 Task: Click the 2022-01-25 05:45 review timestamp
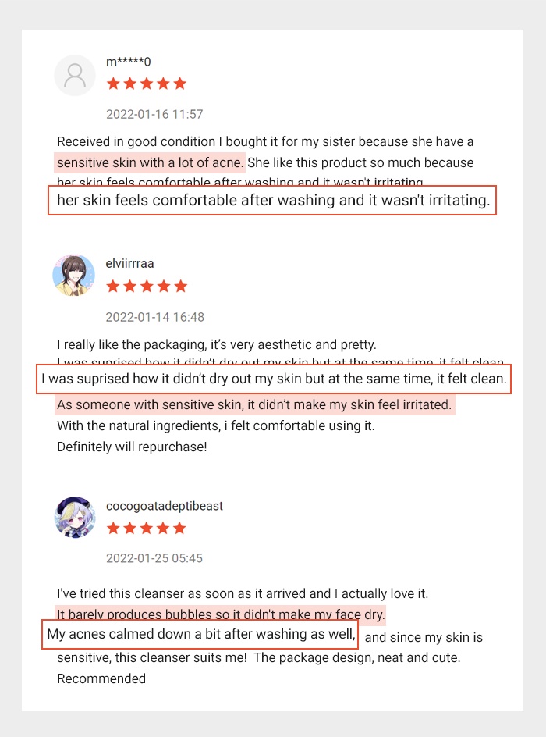point(154,558)
